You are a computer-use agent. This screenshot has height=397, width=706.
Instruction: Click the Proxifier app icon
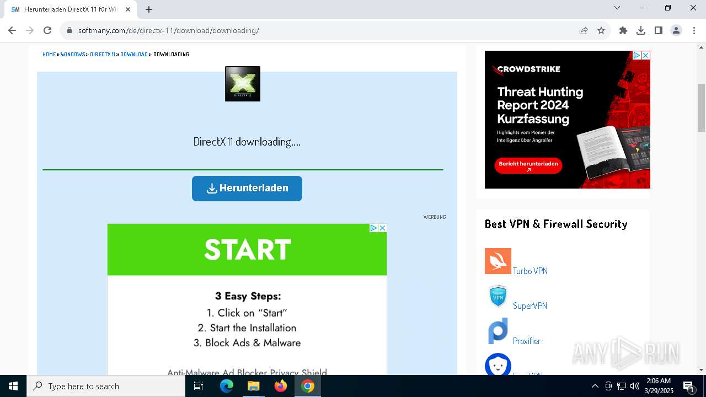(x=498, y=331)
